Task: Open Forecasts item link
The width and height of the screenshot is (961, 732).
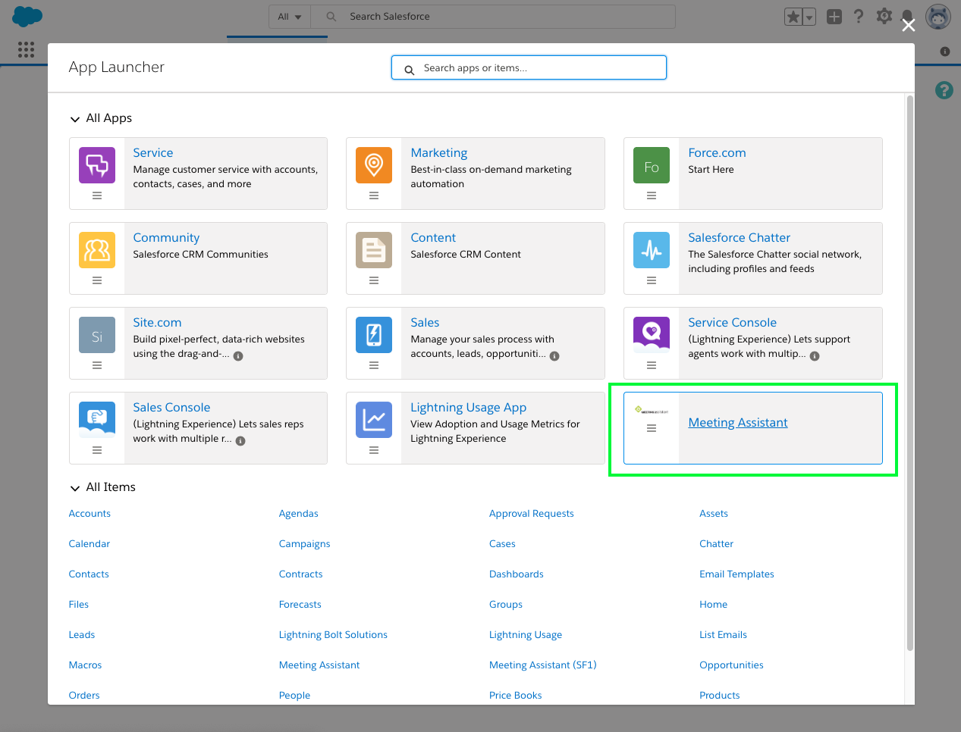Action: click(300, 604)
